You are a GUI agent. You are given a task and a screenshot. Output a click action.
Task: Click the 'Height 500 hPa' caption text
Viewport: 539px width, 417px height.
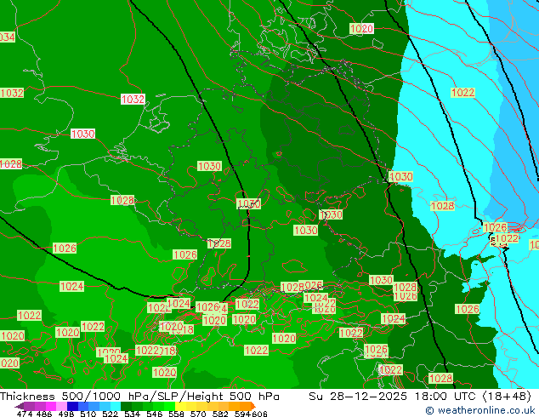click(x=234, y=397)
